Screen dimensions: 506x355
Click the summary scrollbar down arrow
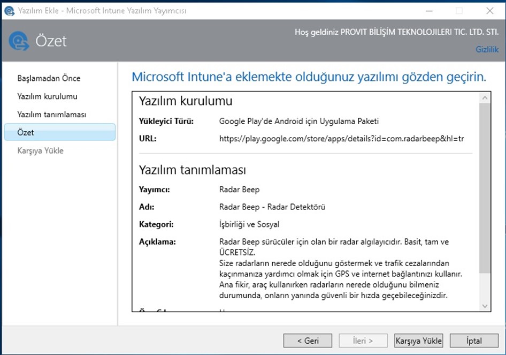click(485, 306)
